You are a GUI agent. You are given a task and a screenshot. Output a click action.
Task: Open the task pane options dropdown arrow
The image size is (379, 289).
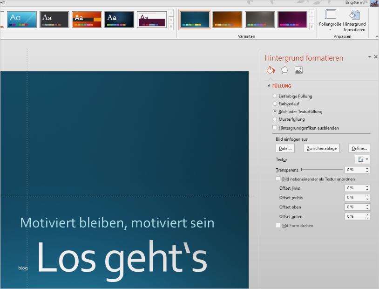370,57
